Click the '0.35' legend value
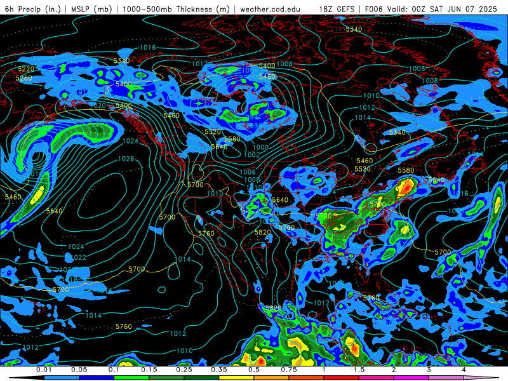 coord(219,370)
